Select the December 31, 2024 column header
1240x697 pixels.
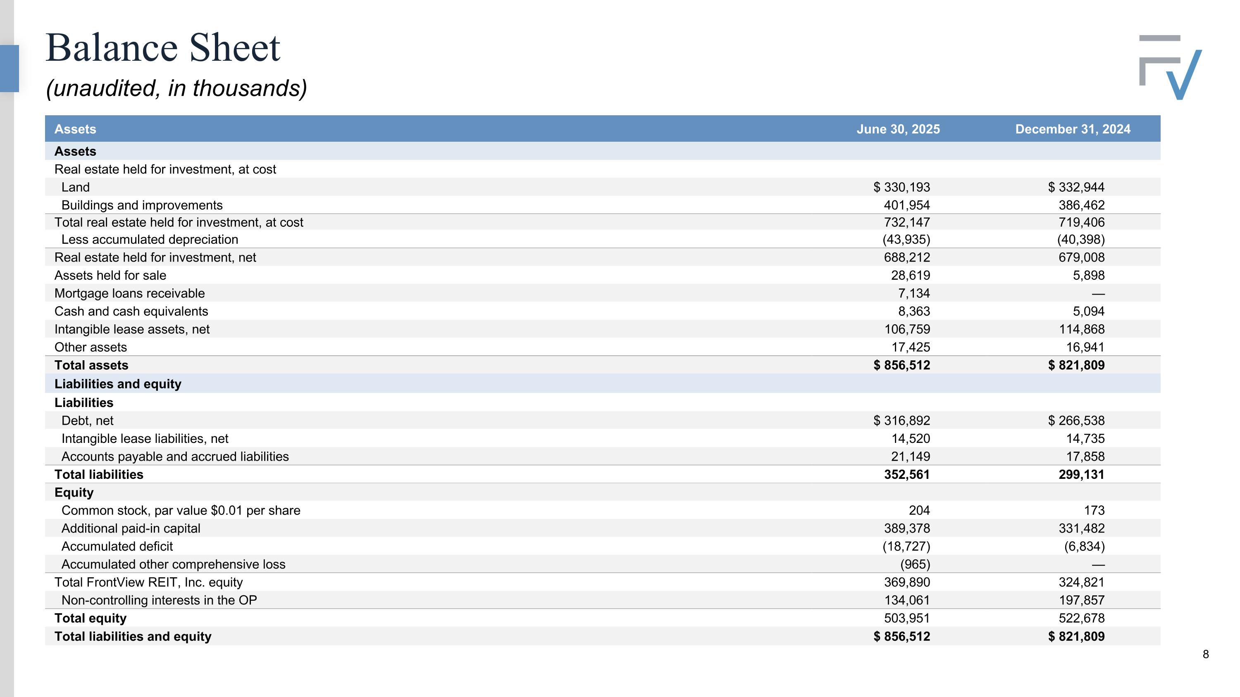click(1073, 129)
